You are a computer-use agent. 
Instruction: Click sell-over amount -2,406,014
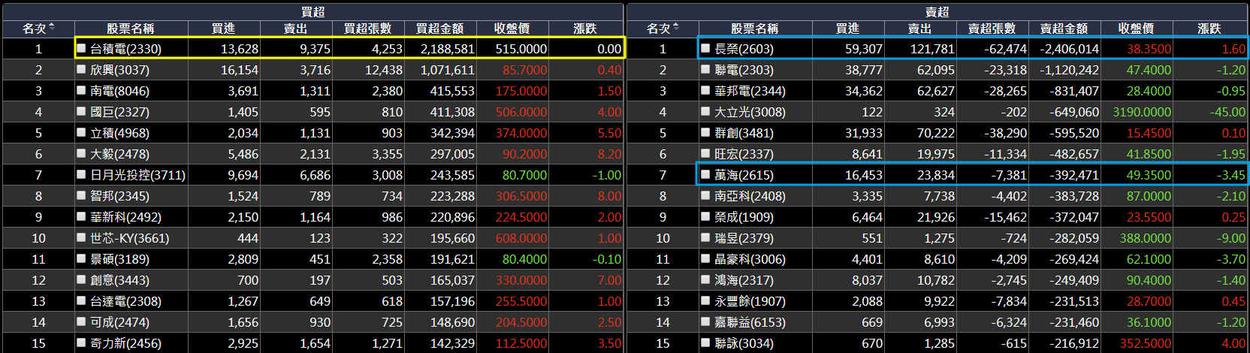click(x=1069, y=49)
